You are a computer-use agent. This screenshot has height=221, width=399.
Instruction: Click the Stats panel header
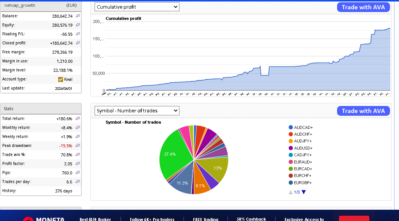coord(41,109)
